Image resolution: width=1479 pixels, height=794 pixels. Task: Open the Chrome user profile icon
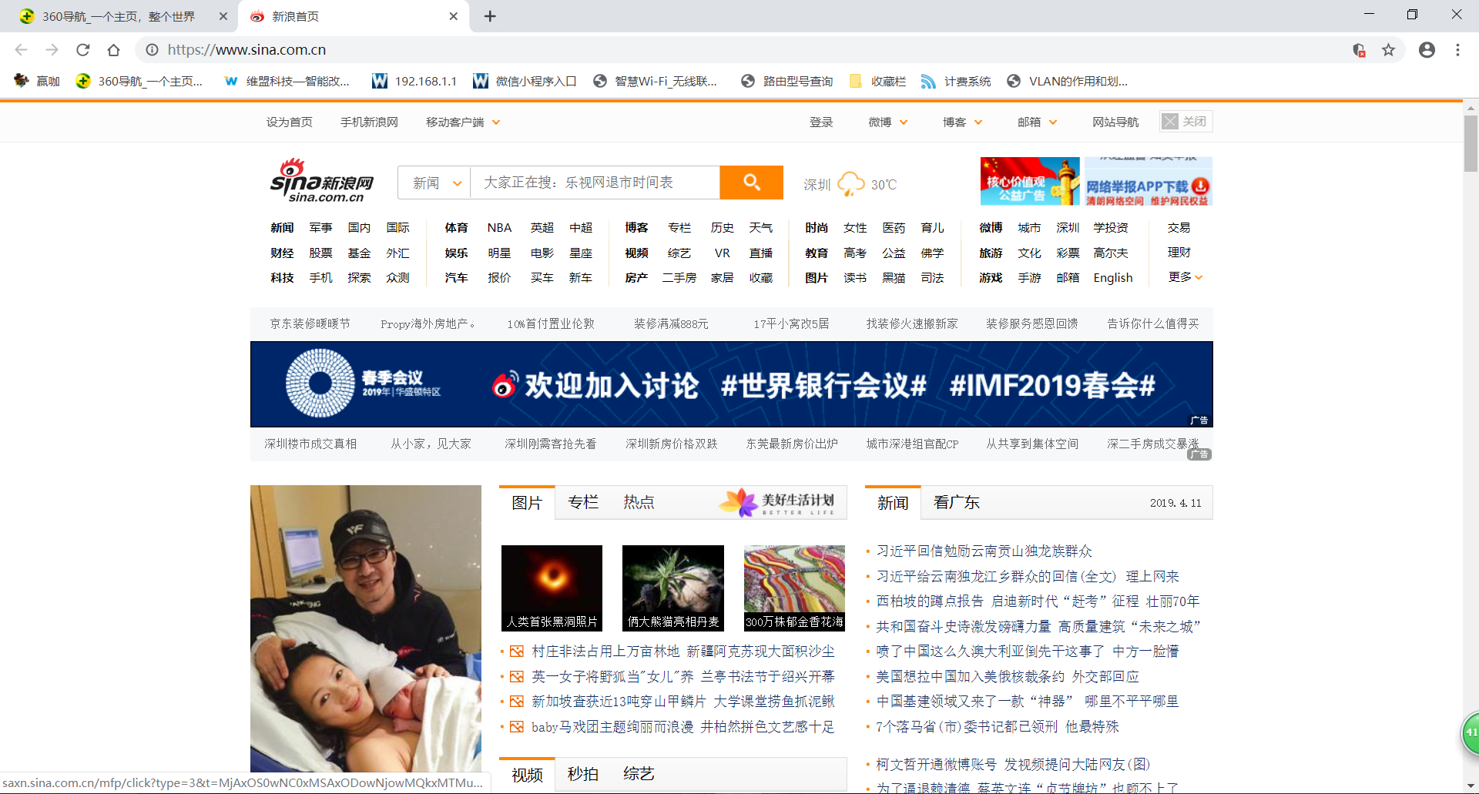click(x=1427, y=50)
